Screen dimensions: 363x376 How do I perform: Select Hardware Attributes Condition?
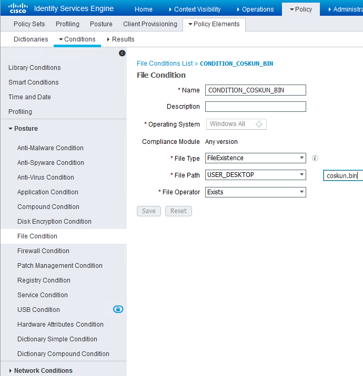[x=60, y=325]
